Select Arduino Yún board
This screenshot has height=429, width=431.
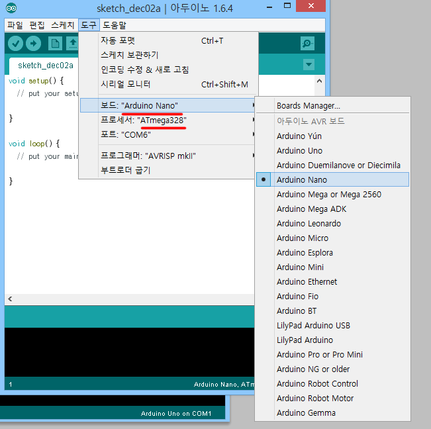332,136
